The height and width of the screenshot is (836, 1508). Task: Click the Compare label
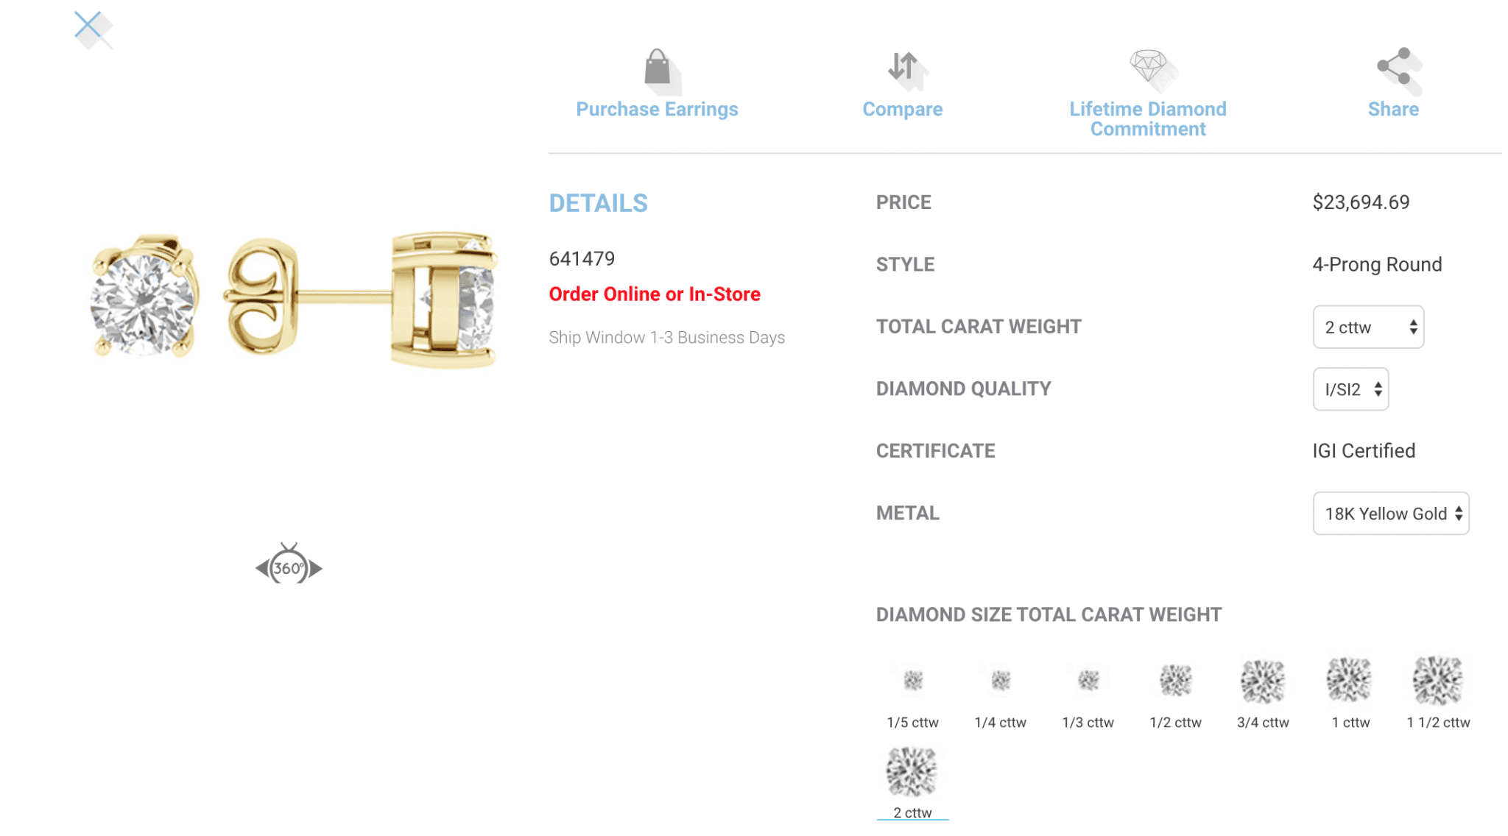(x=903, y=108)
